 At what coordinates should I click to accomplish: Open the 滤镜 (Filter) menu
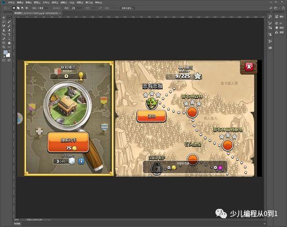[63, 3]
